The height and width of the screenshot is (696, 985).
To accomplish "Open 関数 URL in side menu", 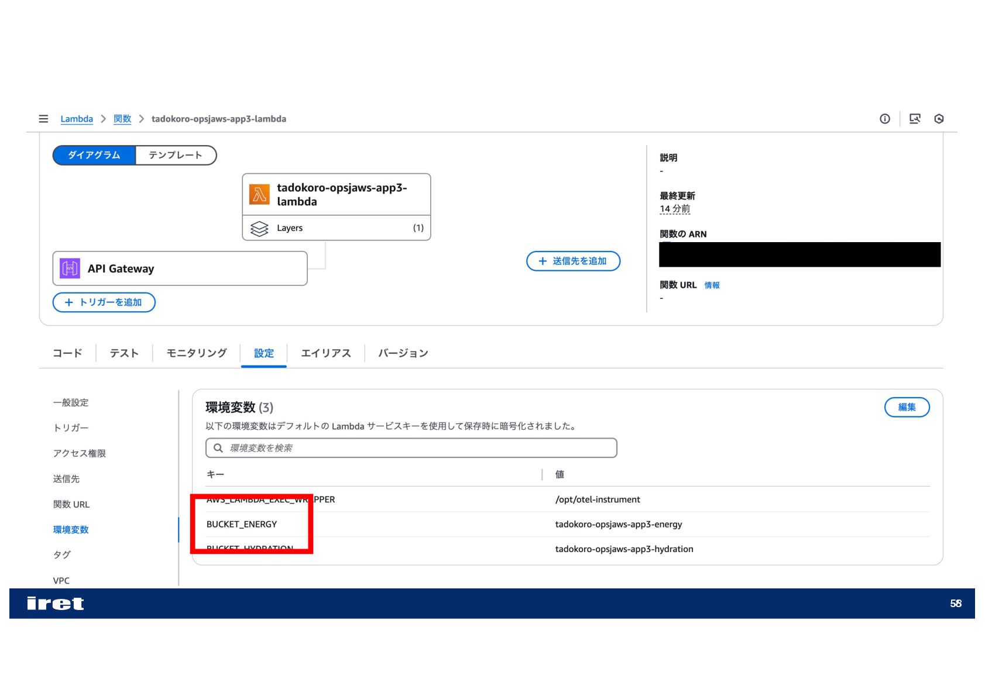I will click(71, 504).
